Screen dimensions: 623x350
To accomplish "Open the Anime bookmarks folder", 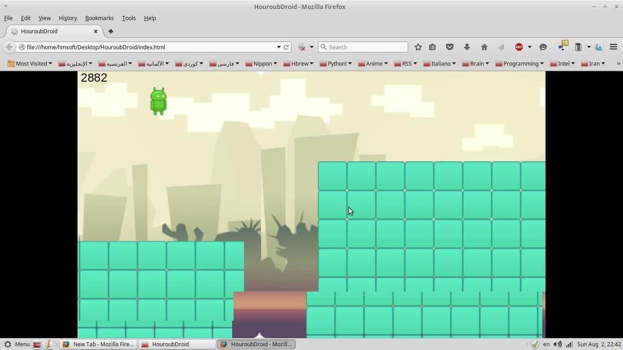I will point(373,64).
